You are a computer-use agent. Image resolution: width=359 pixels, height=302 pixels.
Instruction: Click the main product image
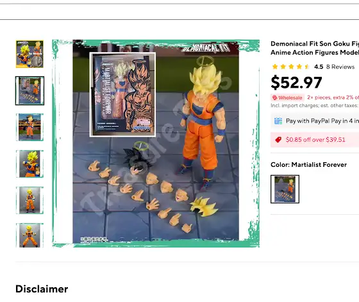click(156, 144)
